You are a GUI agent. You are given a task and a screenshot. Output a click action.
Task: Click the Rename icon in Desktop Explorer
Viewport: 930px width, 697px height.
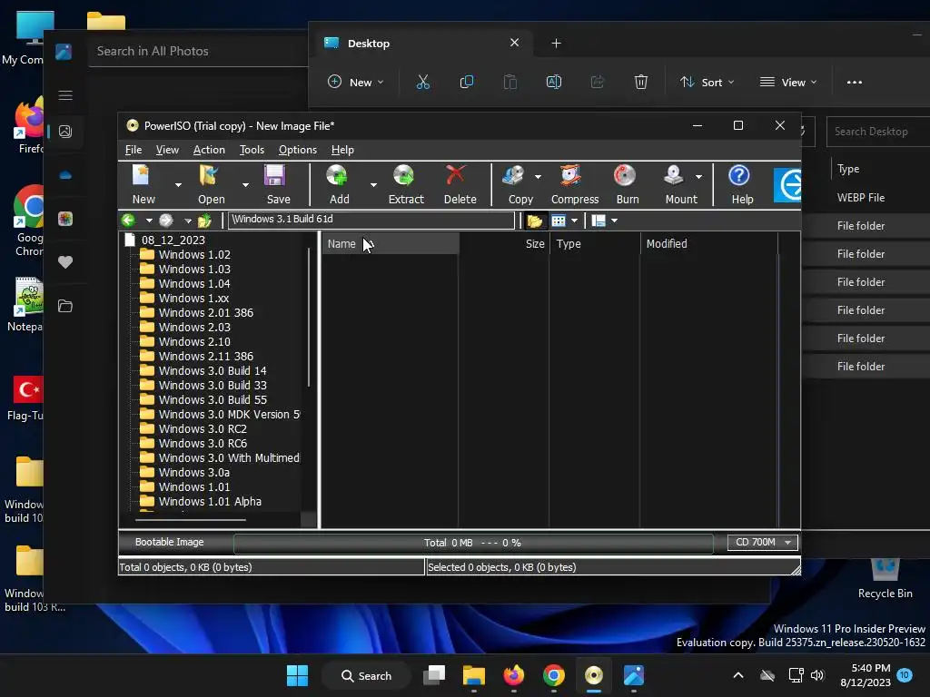(553, 82)
